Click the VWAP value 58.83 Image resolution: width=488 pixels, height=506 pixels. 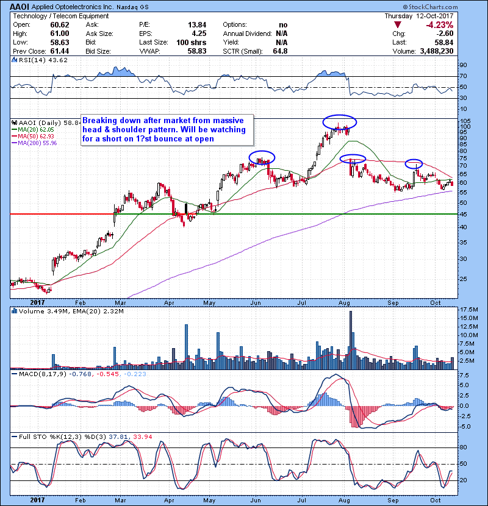tap(197, 51)
